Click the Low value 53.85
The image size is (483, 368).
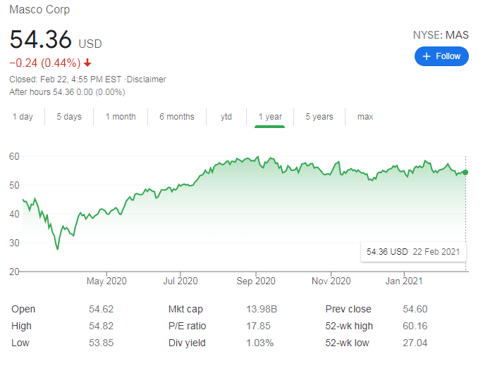click(x=101, y=343)
